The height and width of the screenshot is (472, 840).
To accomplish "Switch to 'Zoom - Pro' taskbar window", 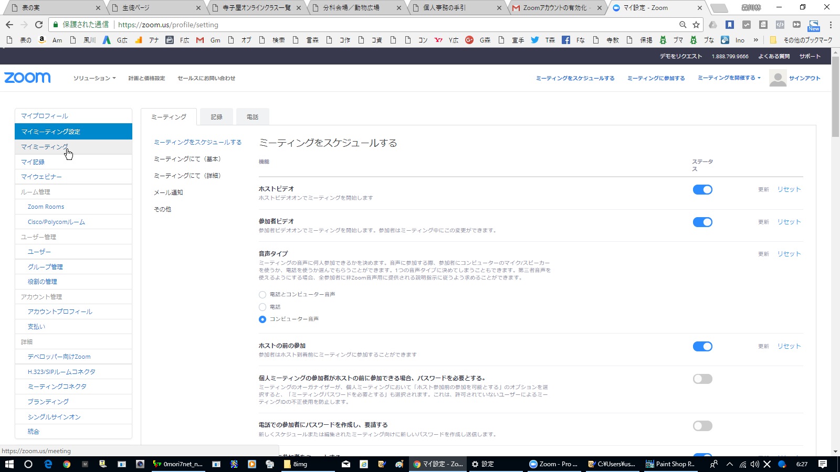I will point(553,464).
